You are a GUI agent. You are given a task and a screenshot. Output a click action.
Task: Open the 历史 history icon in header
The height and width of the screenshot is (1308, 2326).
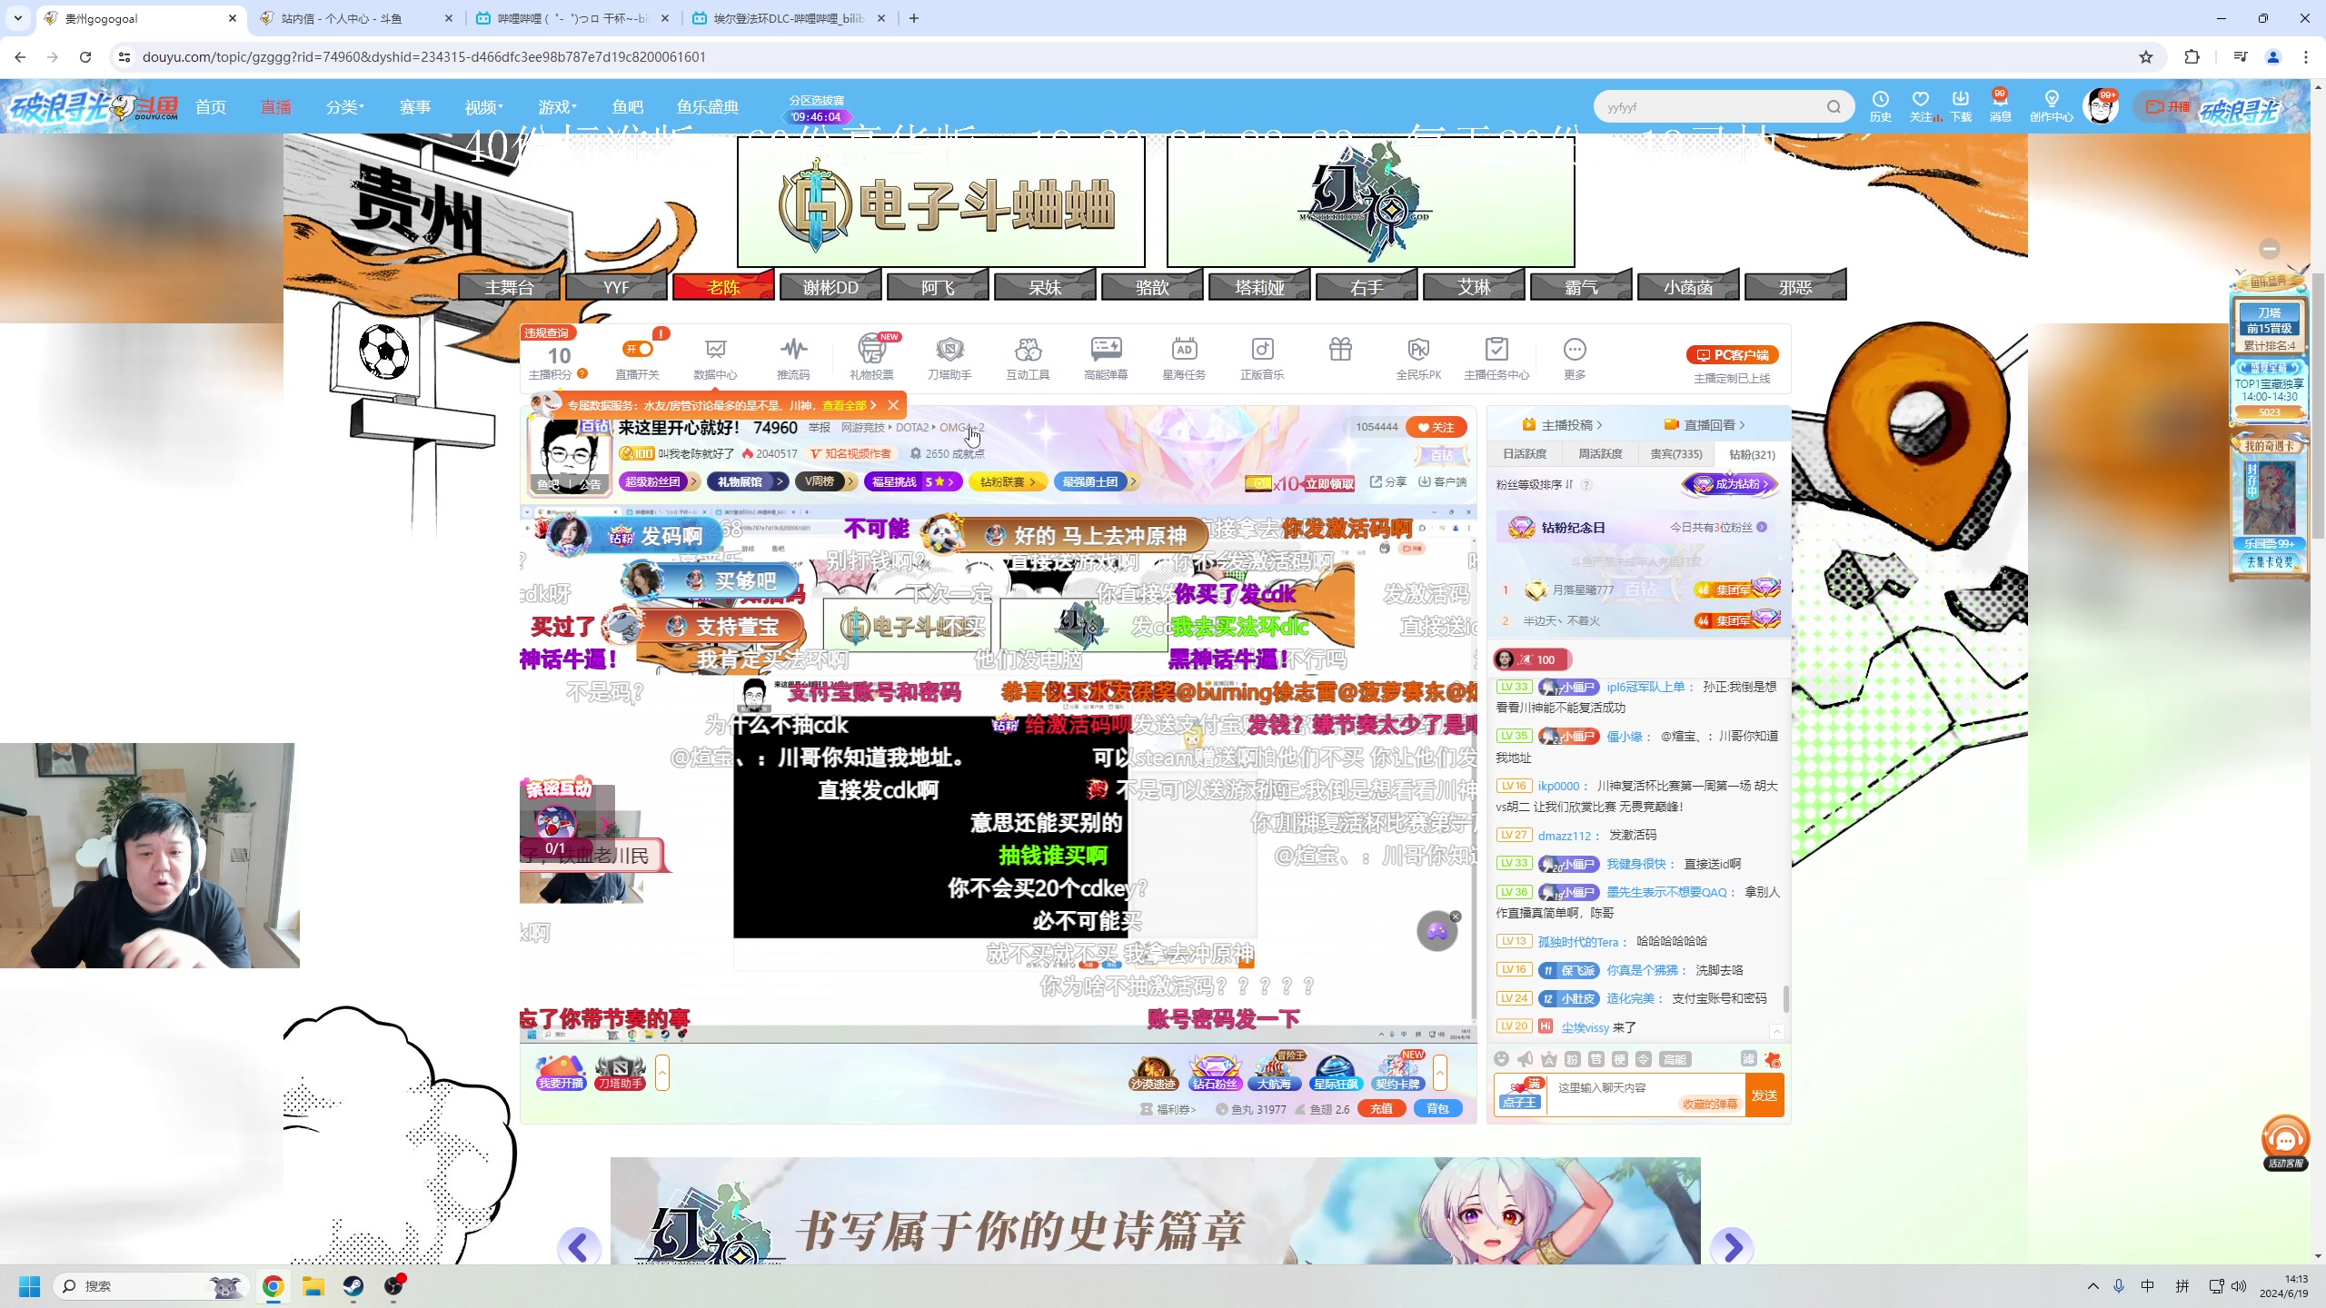coord(1881,106)
